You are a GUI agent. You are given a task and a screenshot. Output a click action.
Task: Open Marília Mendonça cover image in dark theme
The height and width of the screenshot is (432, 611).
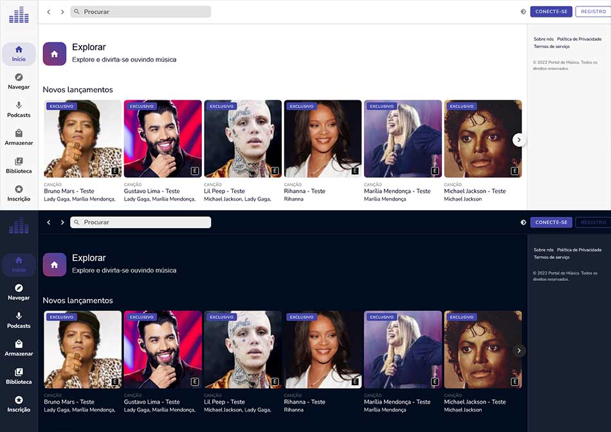403,350
